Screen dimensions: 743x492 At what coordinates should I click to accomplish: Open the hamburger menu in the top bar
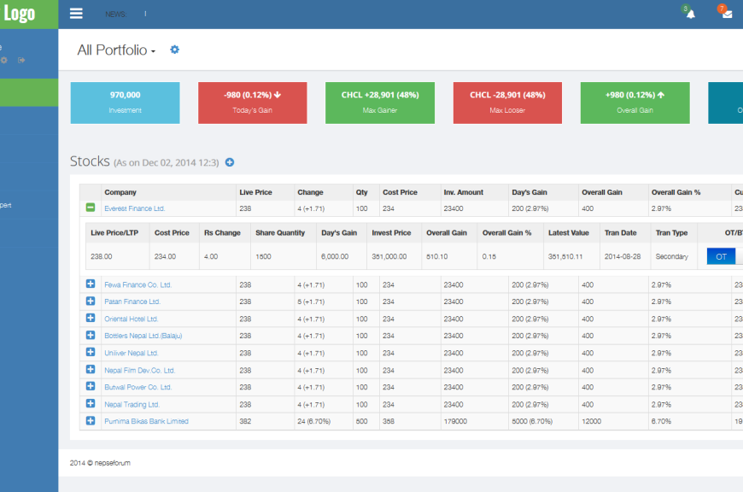(76, 14)
